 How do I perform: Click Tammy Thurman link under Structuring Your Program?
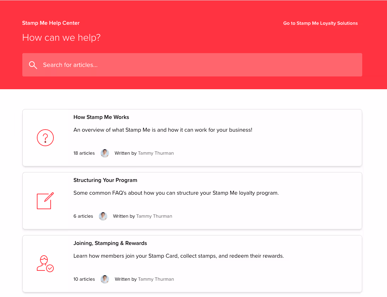[x=154, y=216]
